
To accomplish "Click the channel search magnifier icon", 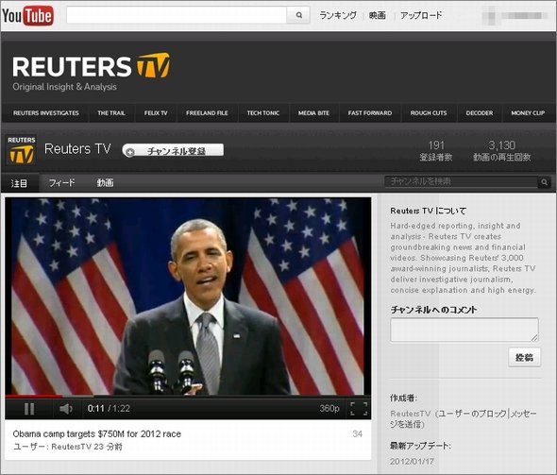I will [x=544, y=182].
